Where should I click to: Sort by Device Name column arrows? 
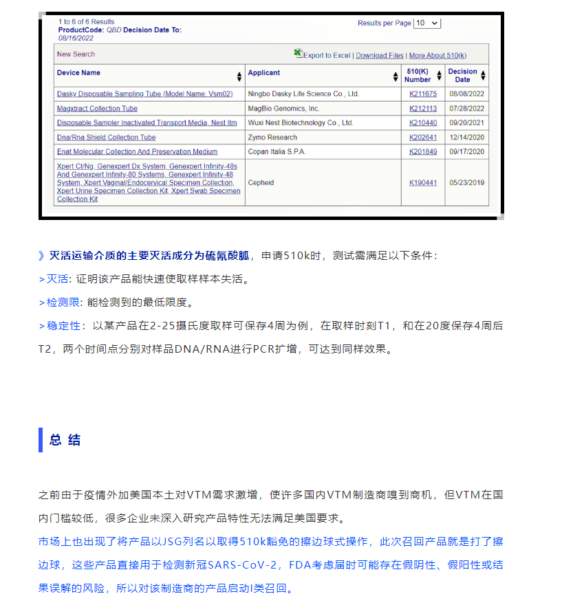[x=239, y=76]
